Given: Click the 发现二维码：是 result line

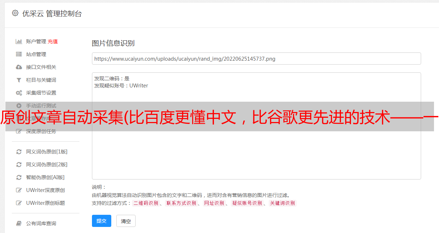Looking at the screenshot, I should (x=112, y=78).
